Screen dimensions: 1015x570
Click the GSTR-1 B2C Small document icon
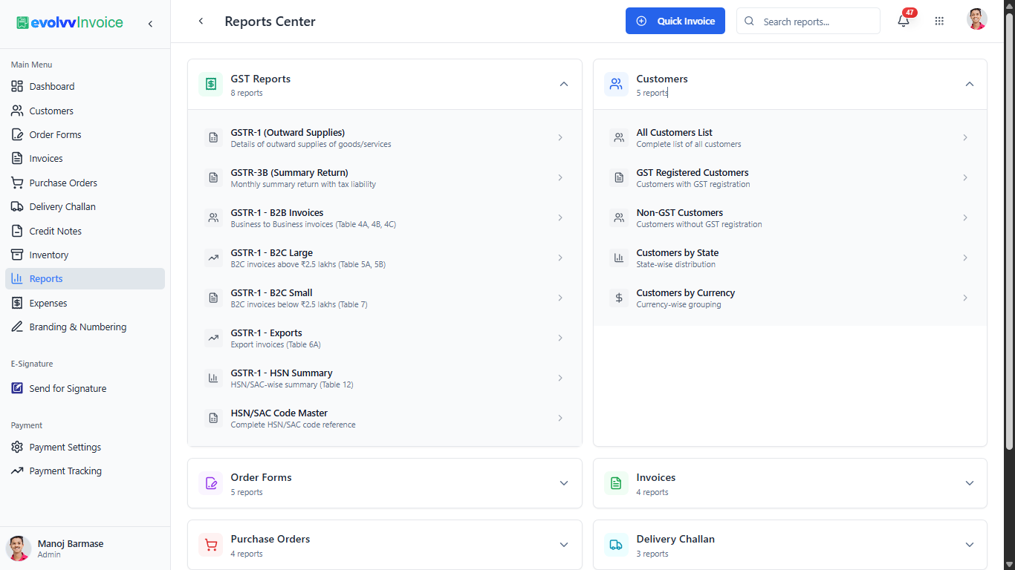click(x=213, y=298)
